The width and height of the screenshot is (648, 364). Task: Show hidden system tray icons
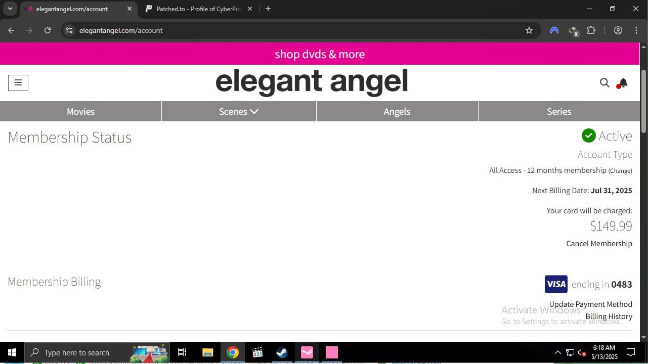557,352
